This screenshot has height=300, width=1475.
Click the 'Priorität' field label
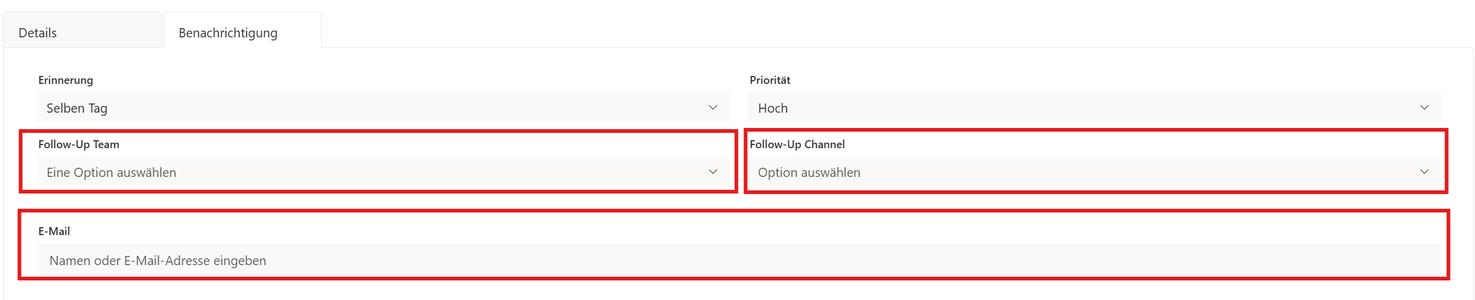click(x=770, y=80)
